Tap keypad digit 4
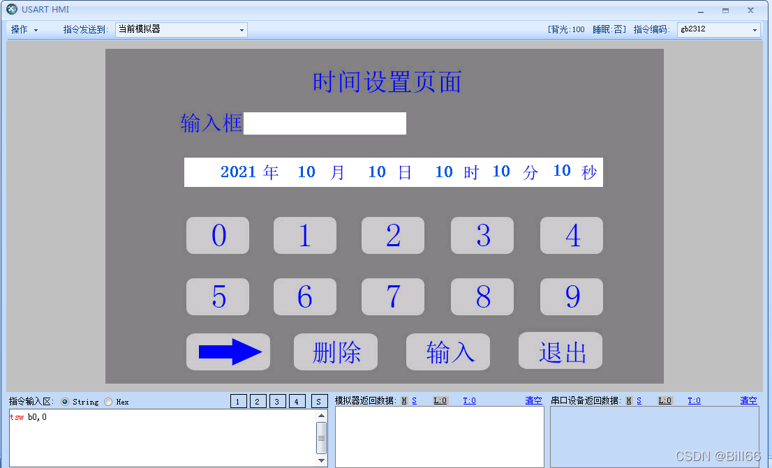772x468 pixels. click(x=572, y=235)
